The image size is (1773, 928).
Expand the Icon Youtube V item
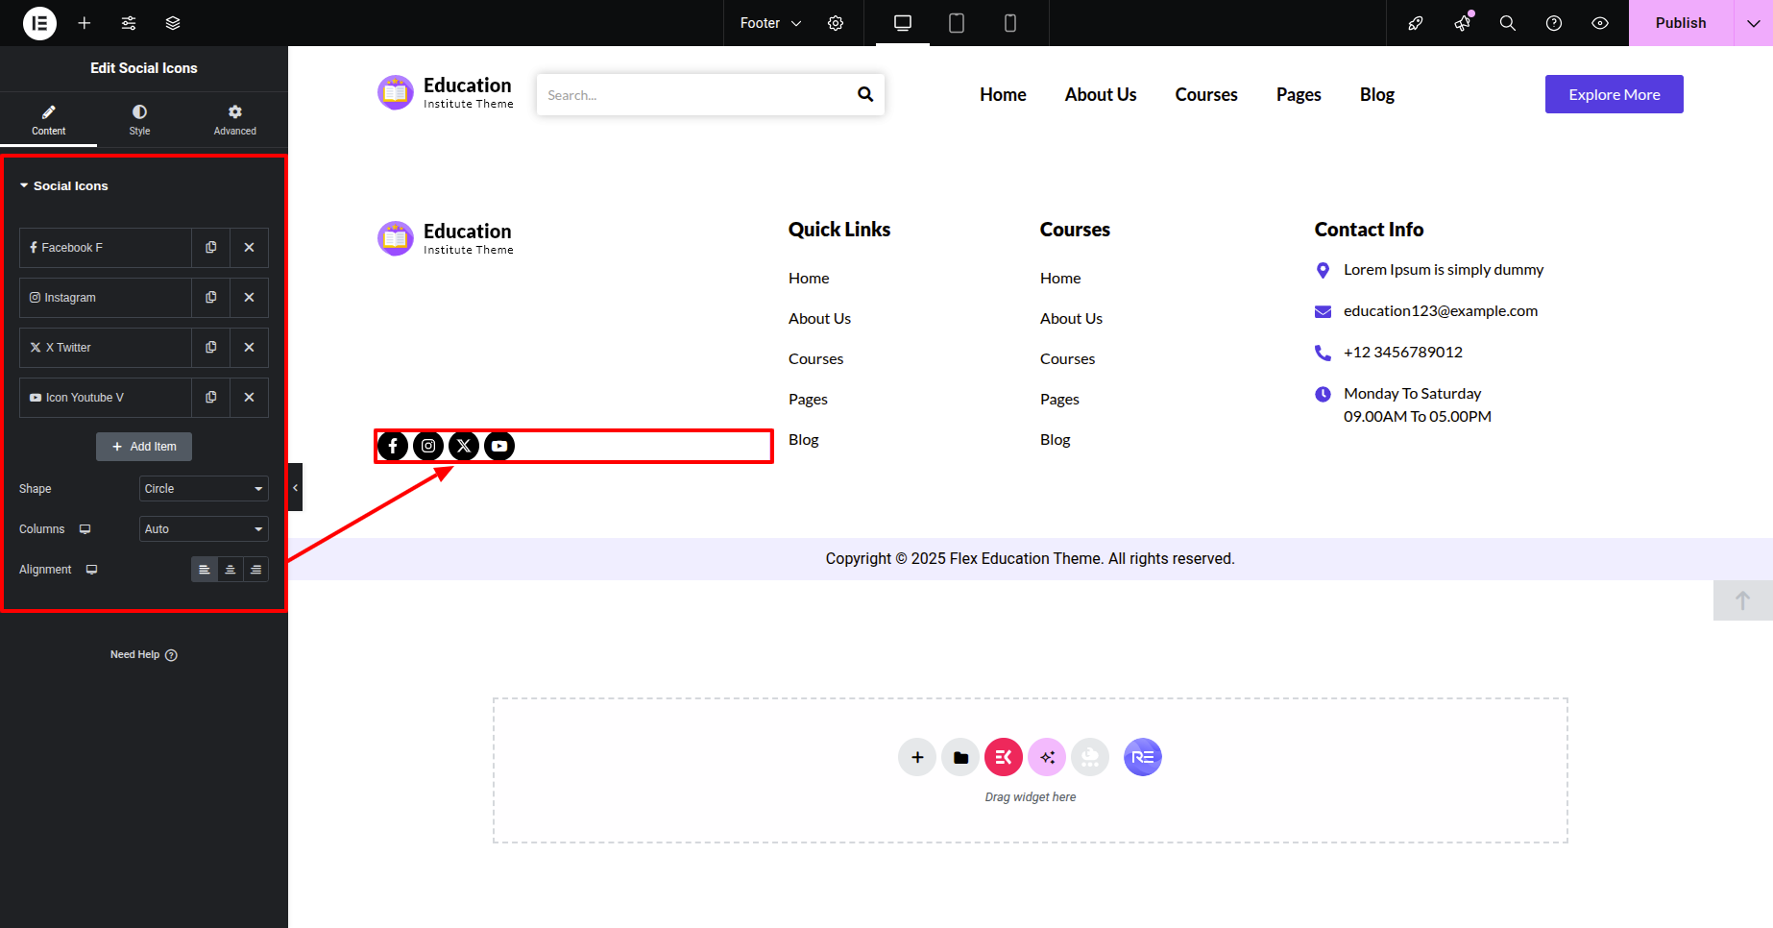tap(106, 398)
